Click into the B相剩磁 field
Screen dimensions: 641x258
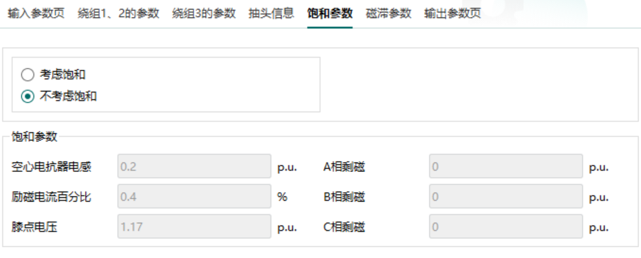click(x=506, y=196)
